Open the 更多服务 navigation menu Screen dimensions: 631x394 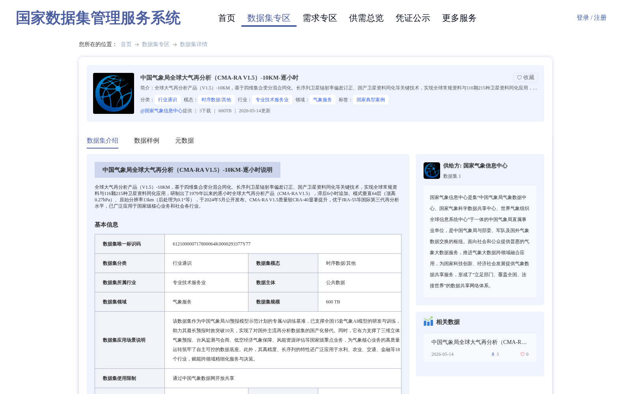[459, 18]
